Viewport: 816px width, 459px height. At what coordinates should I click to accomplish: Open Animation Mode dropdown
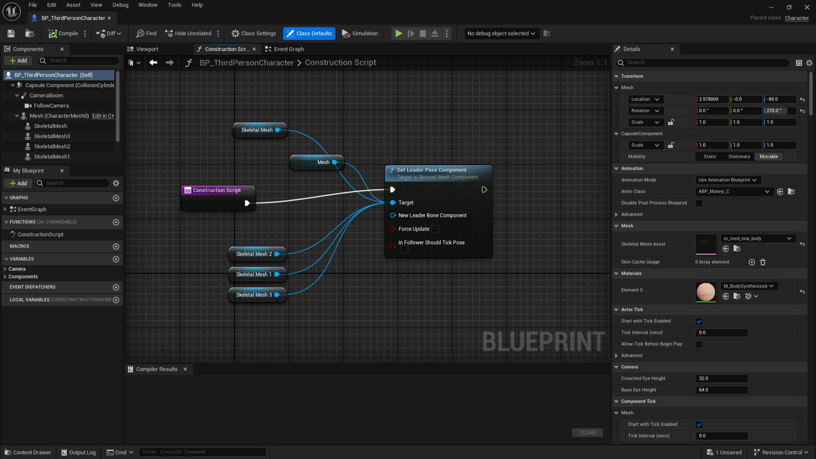[728, 180]
